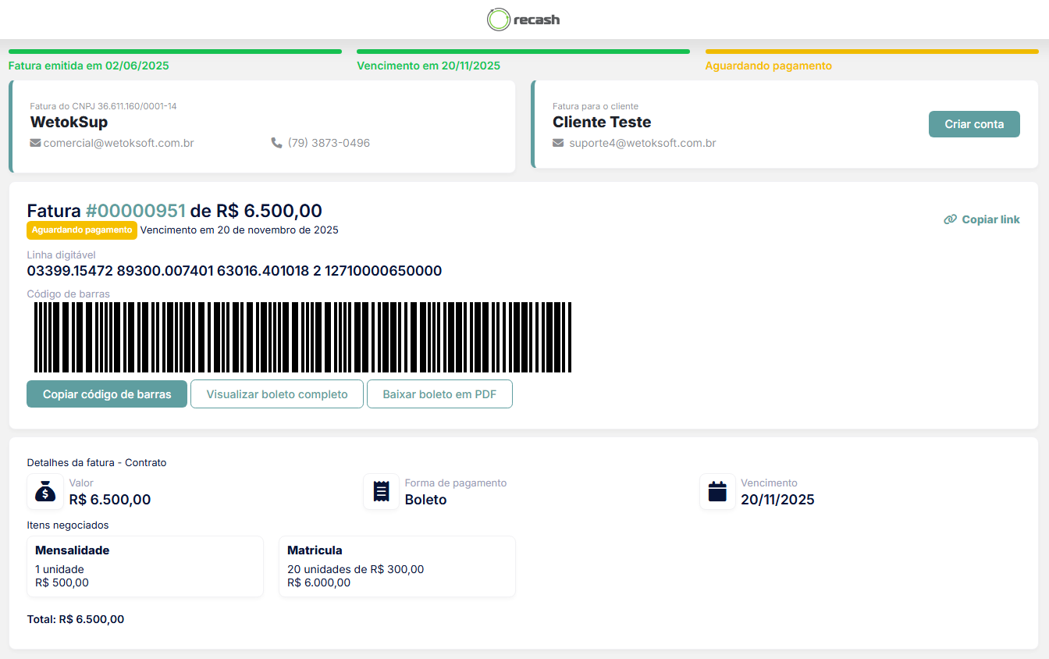Click the receipt icon for Forma de pagamento
Image resolution: width=1049 pixels, height=659 pixels.
point(381,492)
